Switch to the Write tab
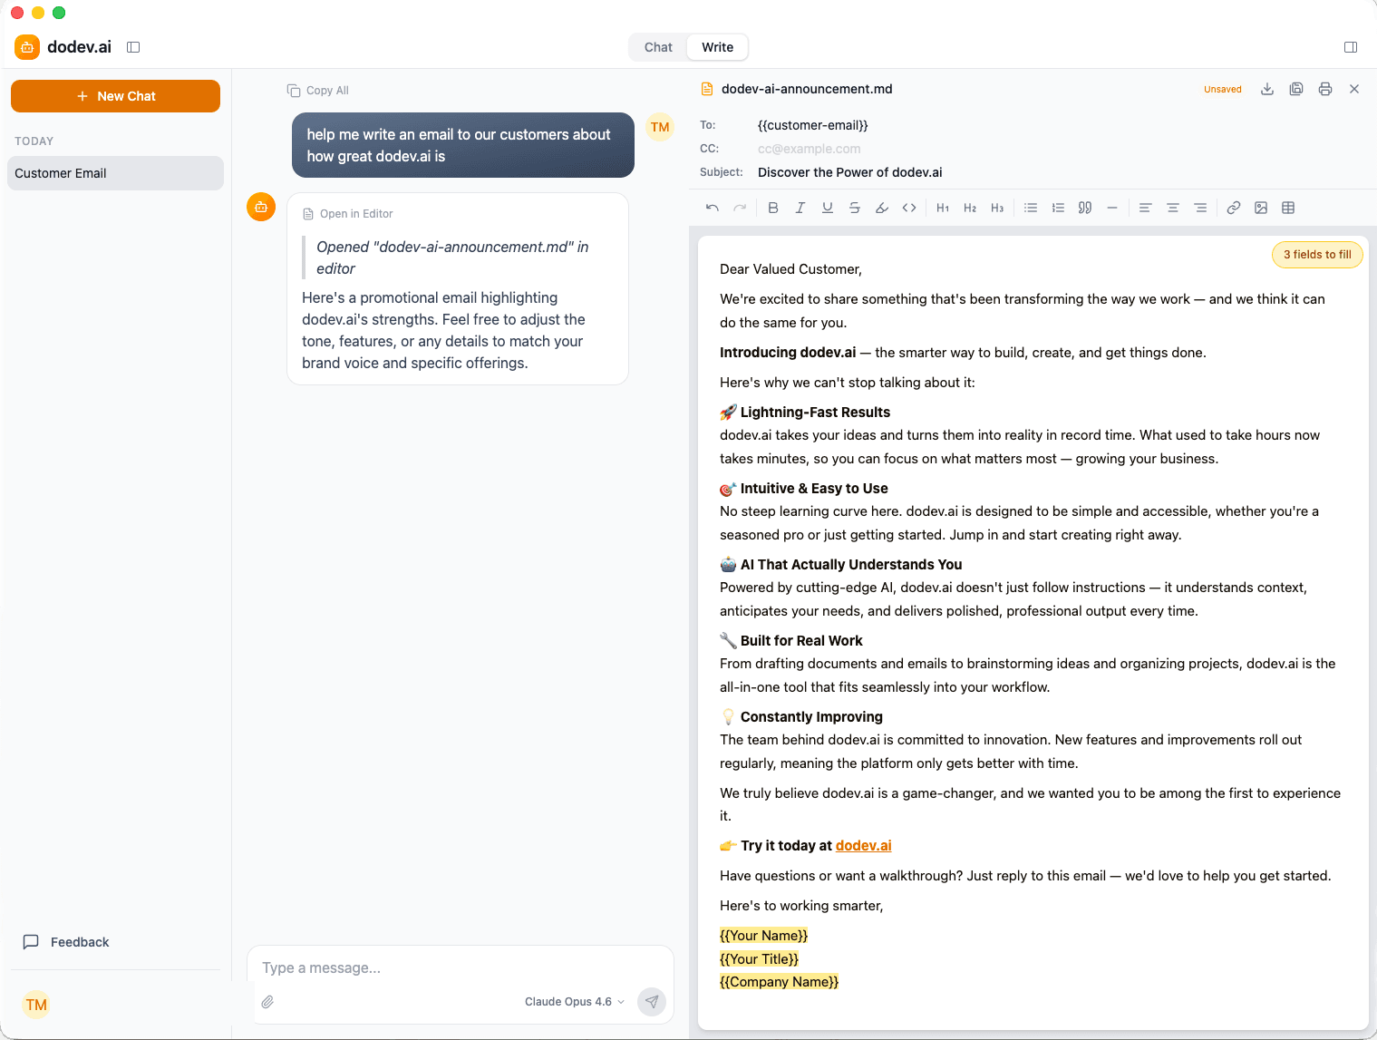The image size is (1377, 1040). pyautogui.click(x=717, y=46)
